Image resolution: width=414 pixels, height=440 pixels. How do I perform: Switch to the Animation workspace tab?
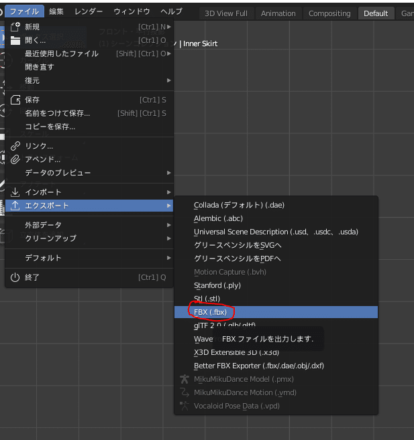tap(278, 13)
